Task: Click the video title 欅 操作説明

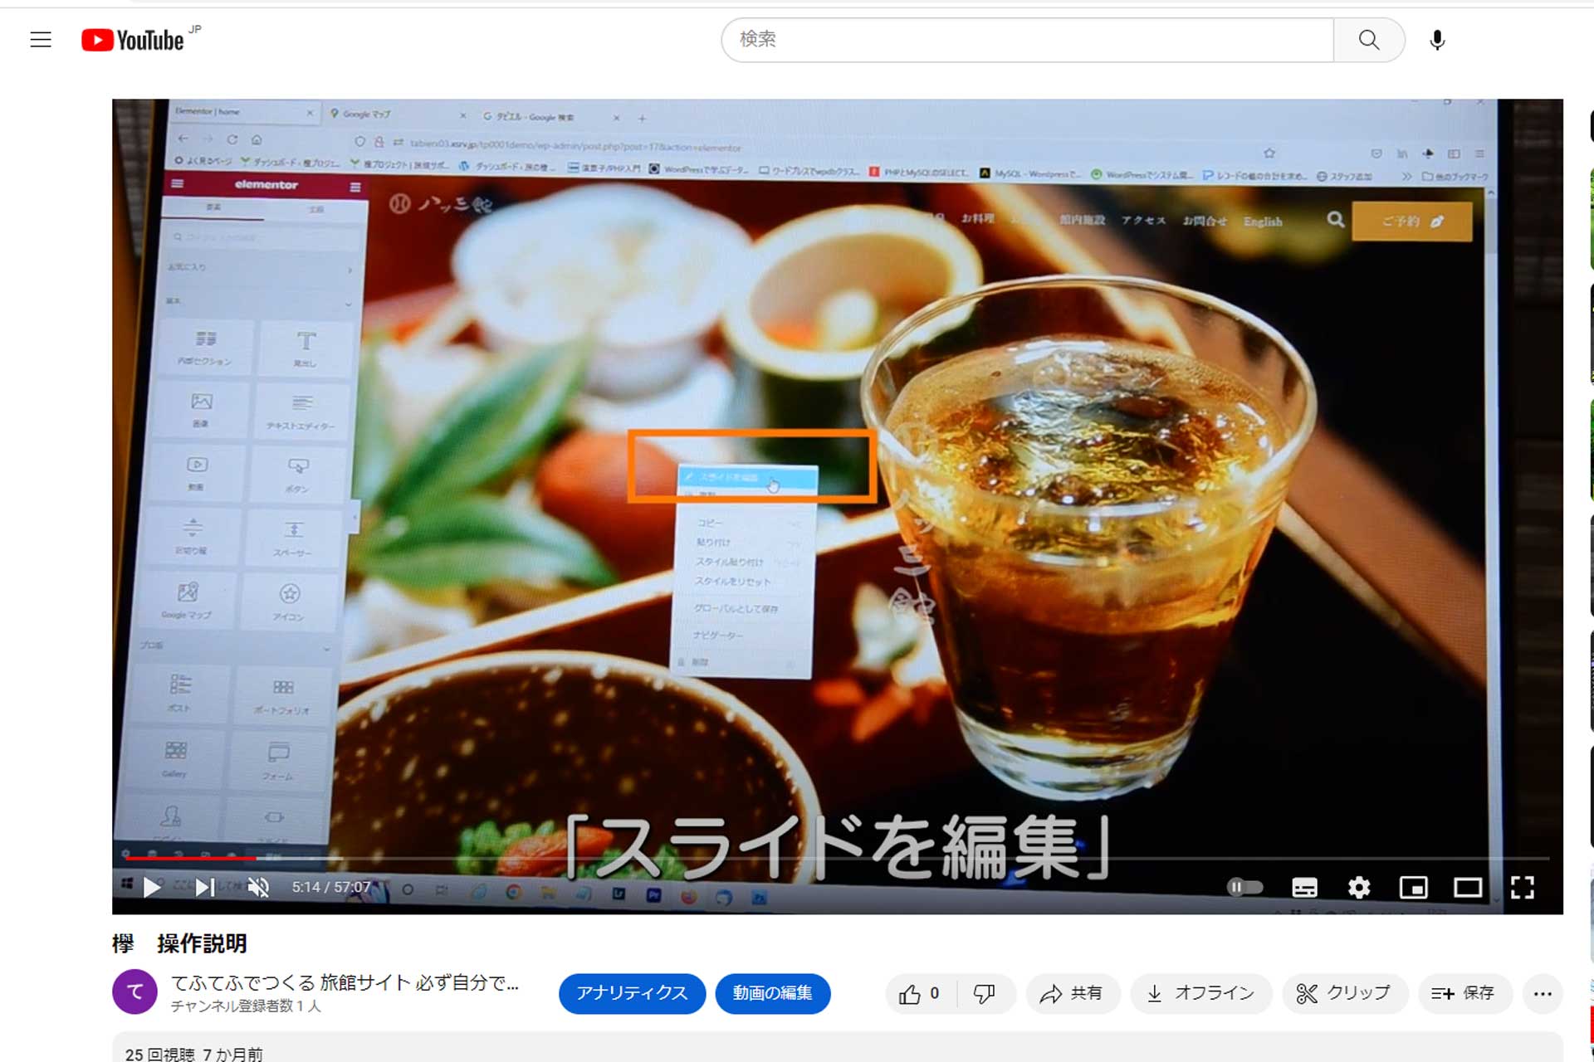Action: (179, 943)
